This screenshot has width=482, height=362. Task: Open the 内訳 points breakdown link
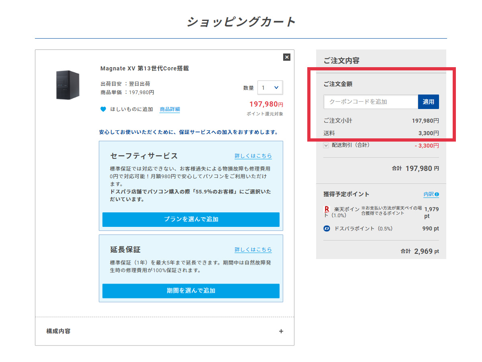pos(429,194)
